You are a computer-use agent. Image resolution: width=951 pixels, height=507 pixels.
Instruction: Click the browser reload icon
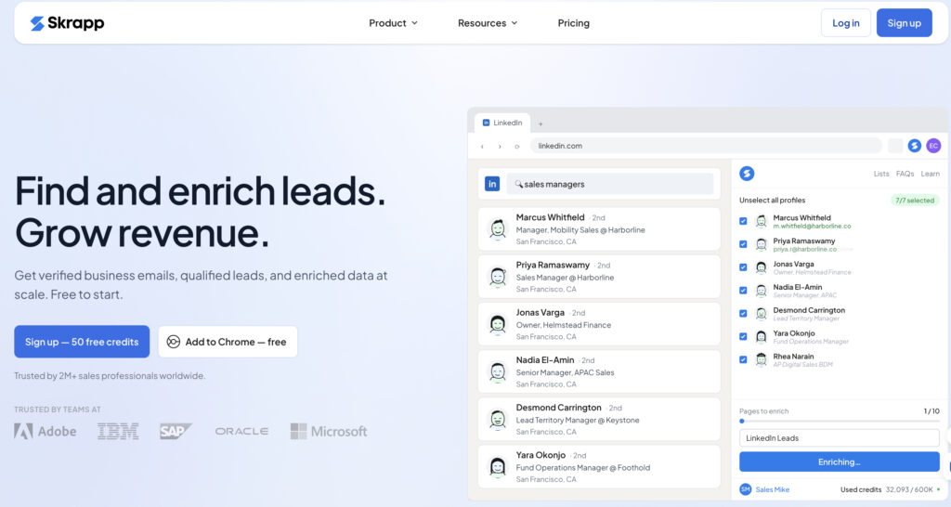pos(516,146)
